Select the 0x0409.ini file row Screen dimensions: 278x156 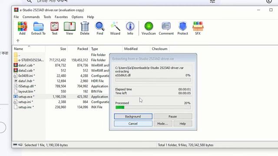click(61, 76)
